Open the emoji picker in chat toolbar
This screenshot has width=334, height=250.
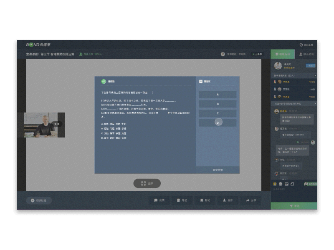281,184
